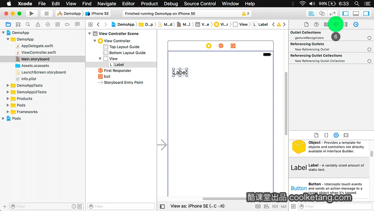Image resolution: width=374 pixels, height=211 pixels.
Task: Open the Breakpoint navigator
Action: (x=67, y=24)
